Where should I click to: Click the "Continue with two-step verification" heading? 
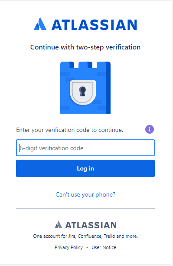click(x=85, y=47)
